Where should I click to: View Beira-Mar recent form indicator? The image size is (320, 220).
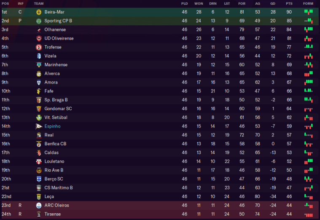(x=308, y=12)
